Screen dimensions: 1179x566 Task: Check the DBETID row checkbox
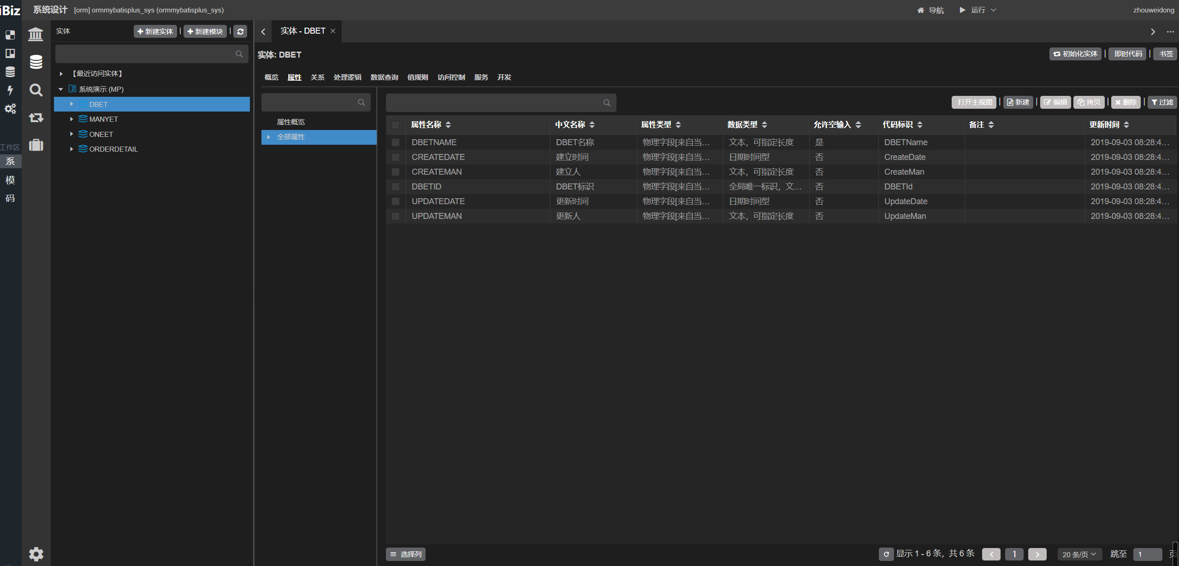pyautogui.click(x=396, y=187)
